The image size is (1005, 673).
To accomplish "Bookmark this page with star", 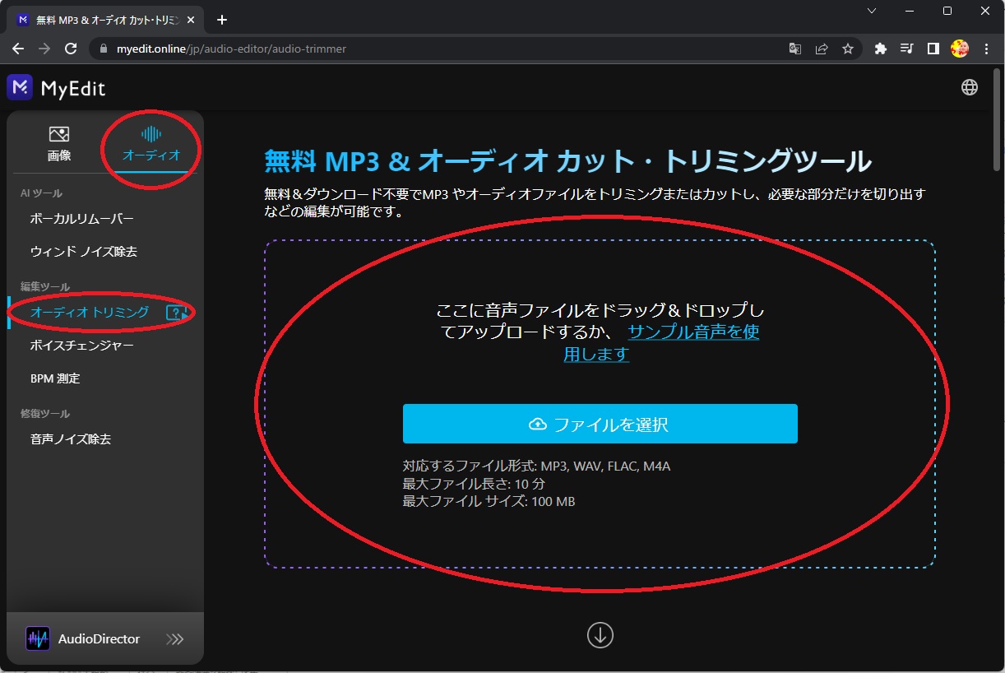I will (x=847, y=49).
